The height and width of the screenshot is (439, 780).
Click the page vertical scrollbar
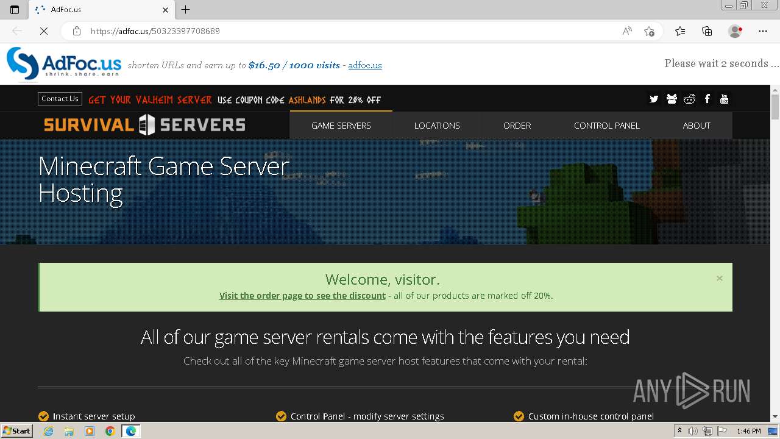click(775, 253)
